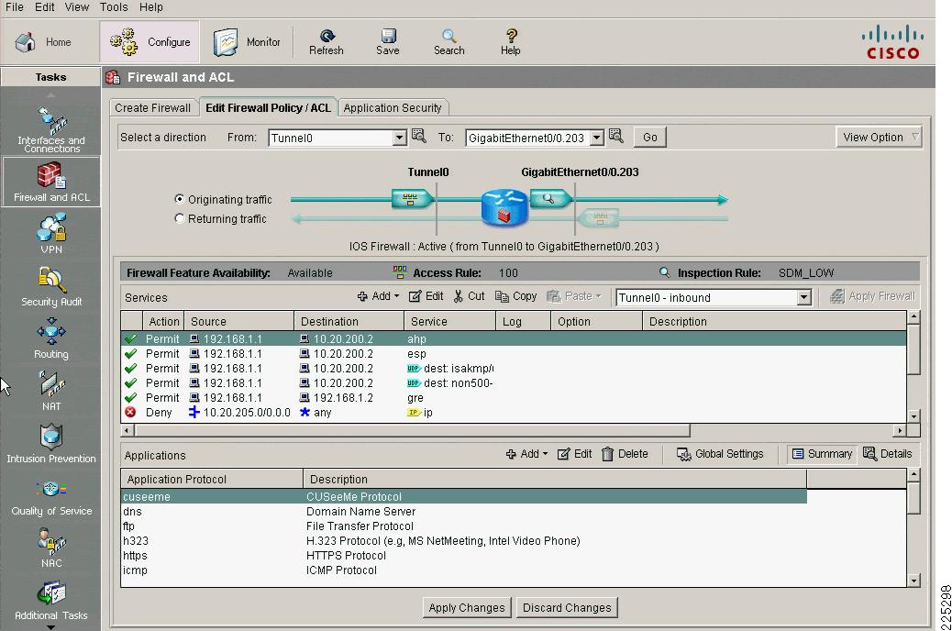Screen dimensions: 952x631
Task: Open the Services Paste dropdown
Action: 574,296
